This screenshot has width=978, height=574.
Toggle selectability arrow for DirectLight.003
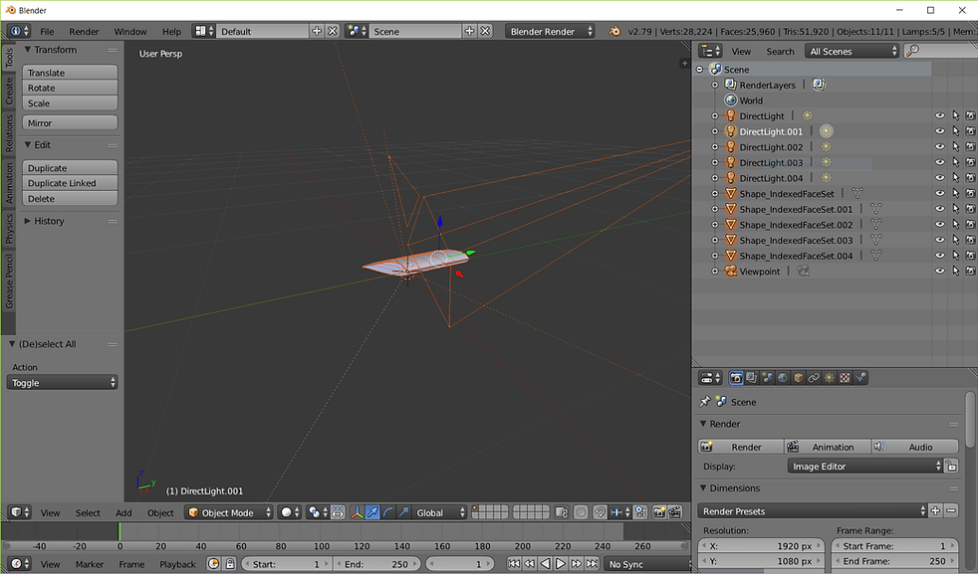click(955, 163)
